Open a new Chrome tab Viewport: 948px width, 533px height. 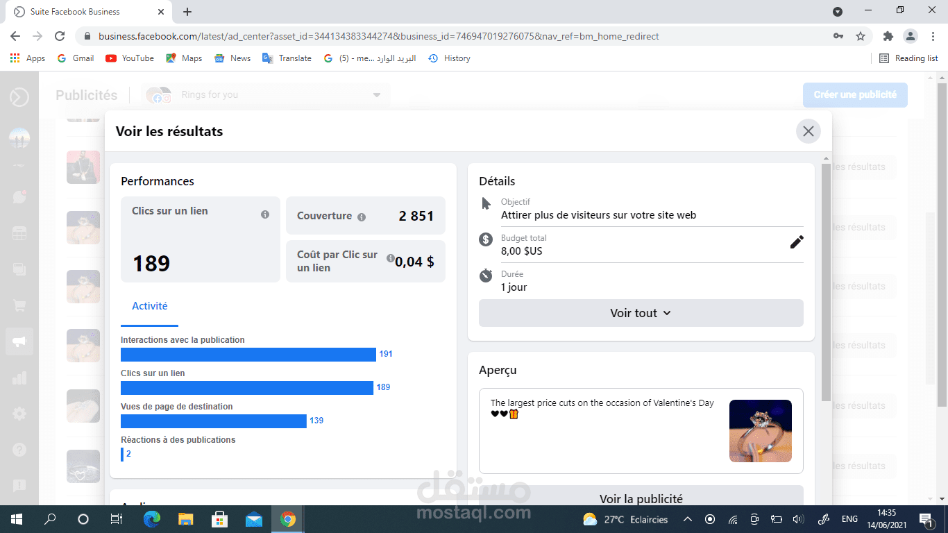[187, 12]
